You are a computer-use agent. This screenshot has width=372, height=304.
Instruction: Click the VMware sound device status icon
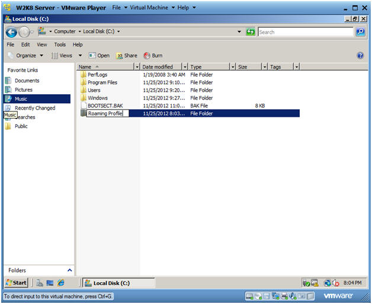pos(293,296)
